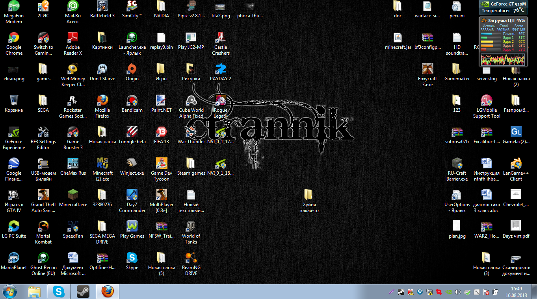Launch Battlefield 3 desktop icon
537x299 pixels.
click(x=102, y=9)
